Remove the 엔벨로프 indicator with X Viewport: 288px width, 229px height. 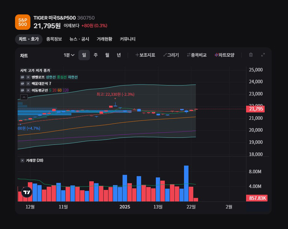tap(28, 77)
